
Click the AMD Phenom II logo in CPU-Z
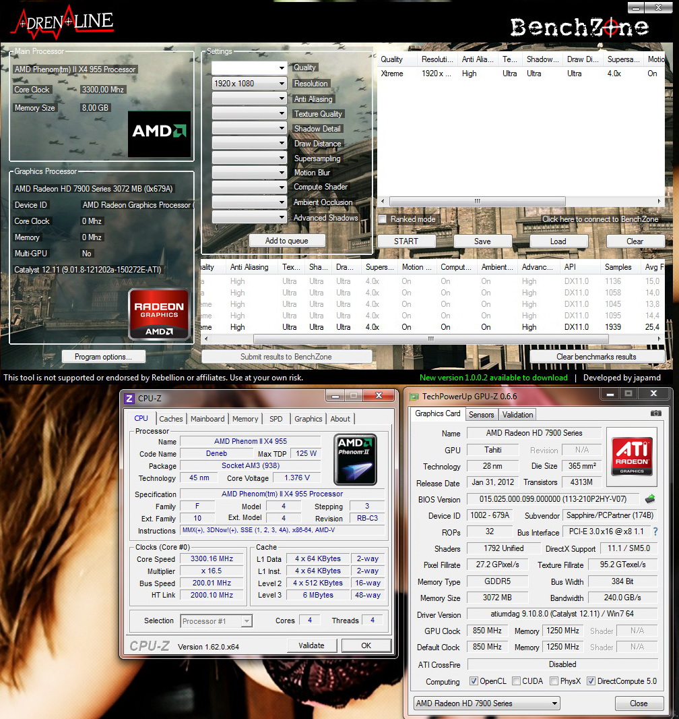click(x=355, y=459)
